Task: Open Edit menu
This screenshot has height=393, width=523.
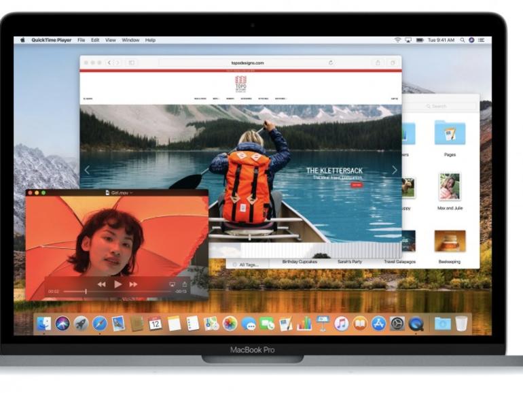Action: pyautogui.click(x=95, y=40)
